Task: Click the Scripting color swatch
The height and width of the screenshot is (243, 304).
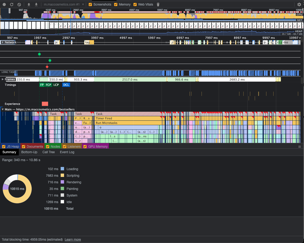Action: 62,175
